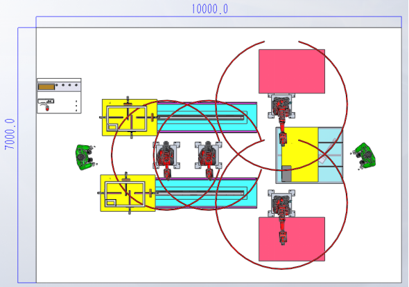Select the upper yellow fixture table
The height and width of the screenshot is (287, 409).
click(130, 118)
